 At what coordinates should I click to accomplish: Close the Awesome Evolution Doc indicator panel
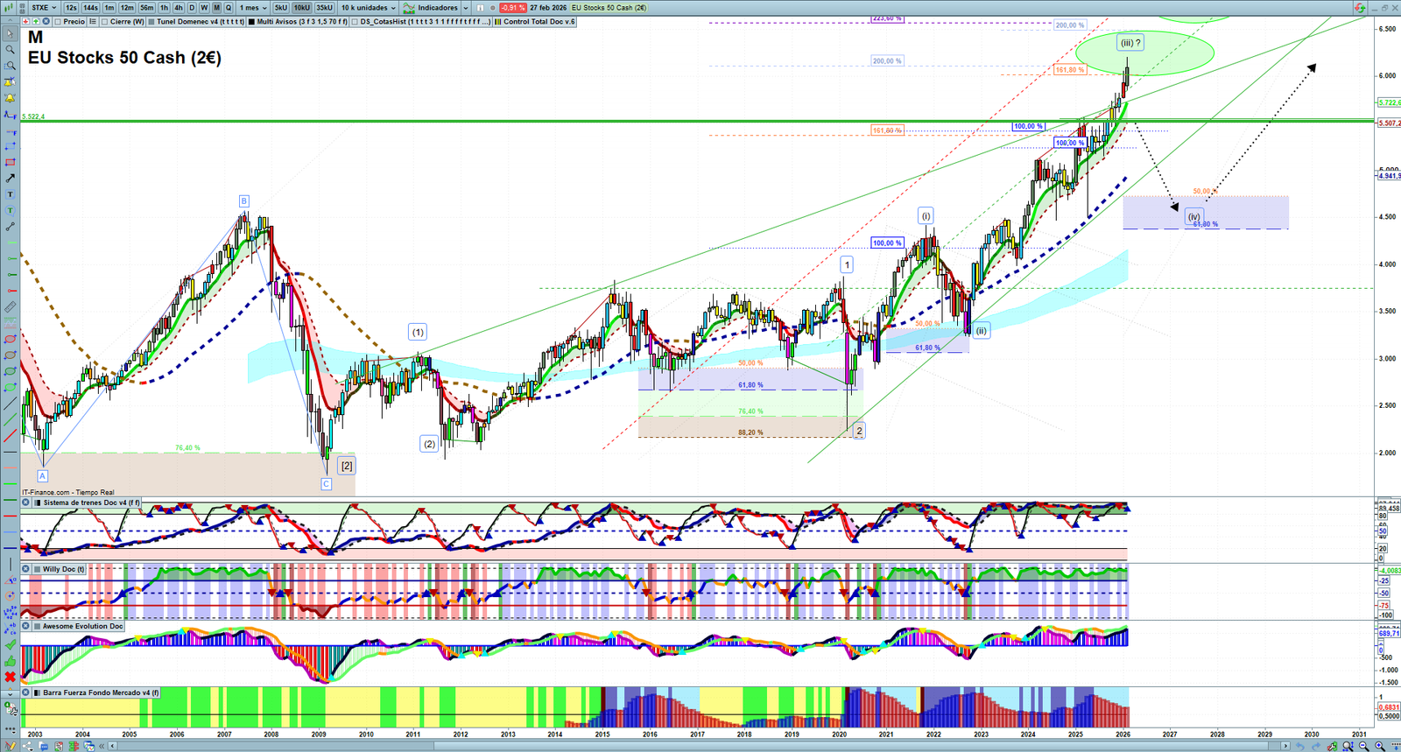pos(26,626)
